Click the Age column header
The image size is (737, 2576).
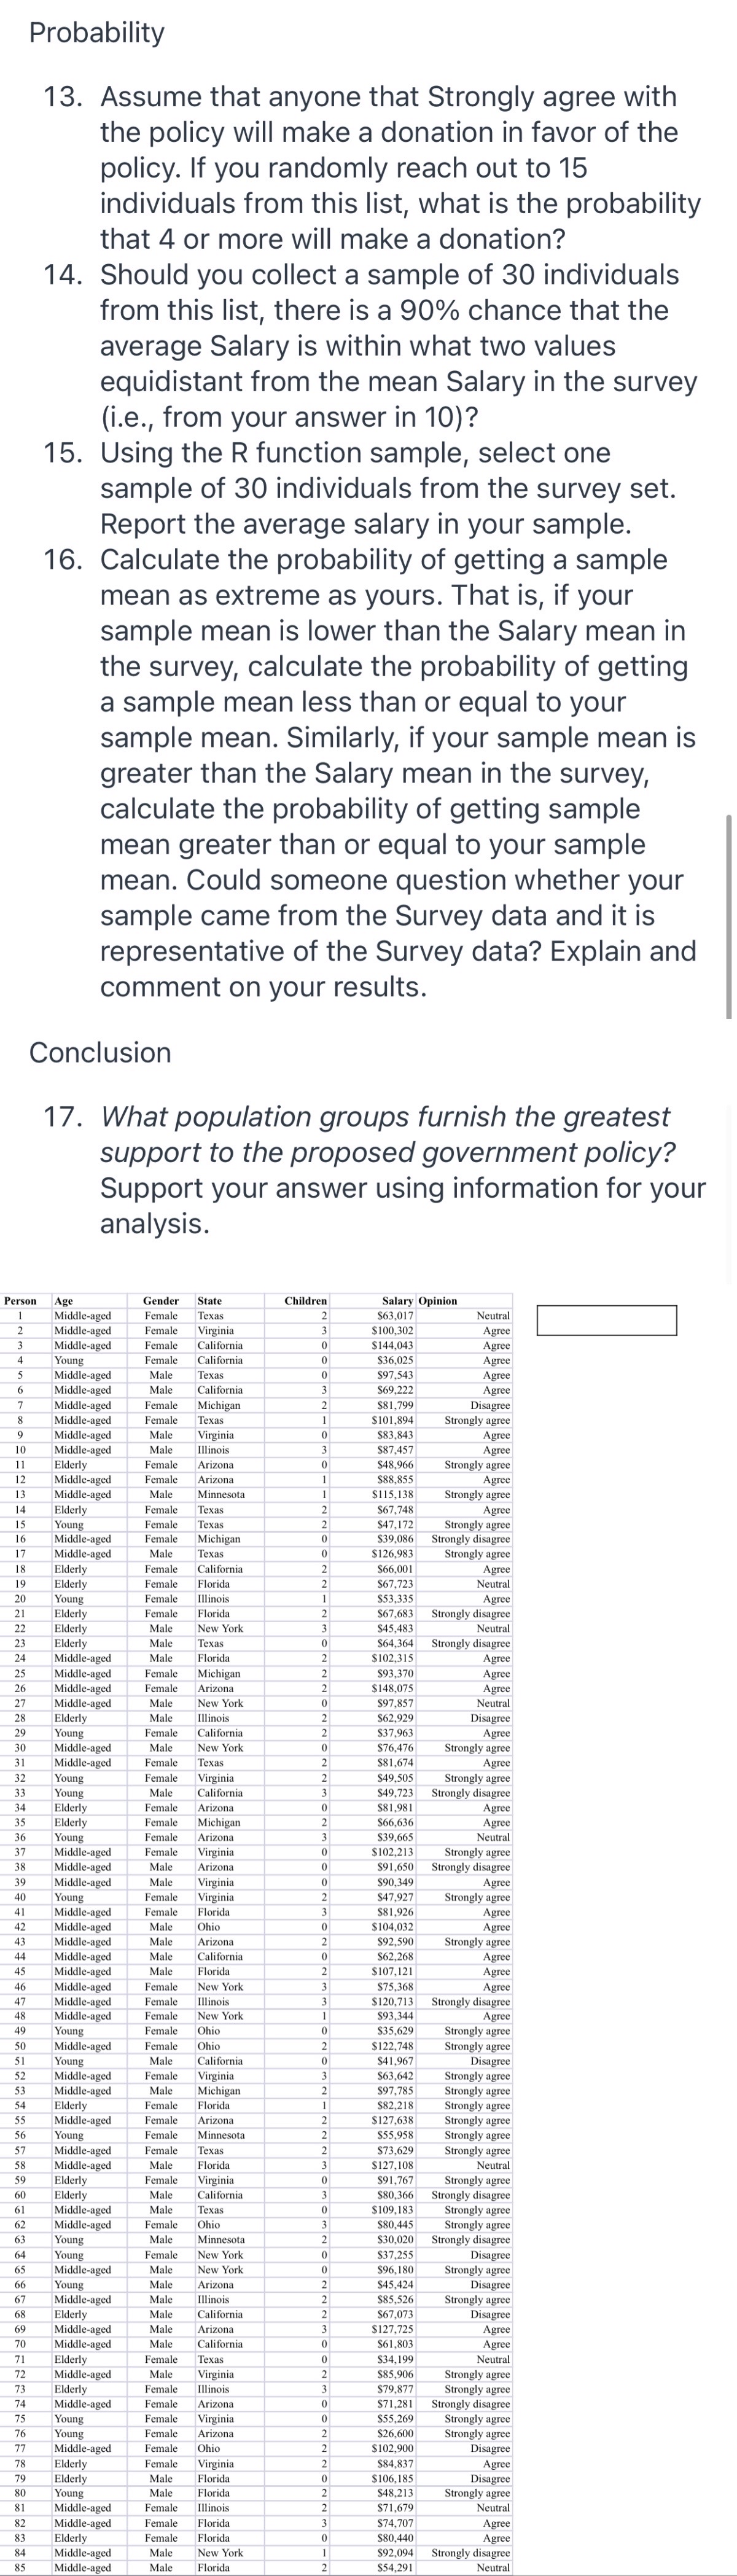(x=63, y=1301)
